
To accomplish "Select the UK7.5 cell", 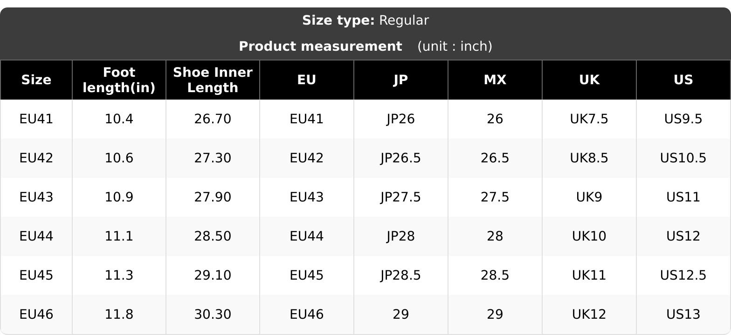I will tap(589, 119).
